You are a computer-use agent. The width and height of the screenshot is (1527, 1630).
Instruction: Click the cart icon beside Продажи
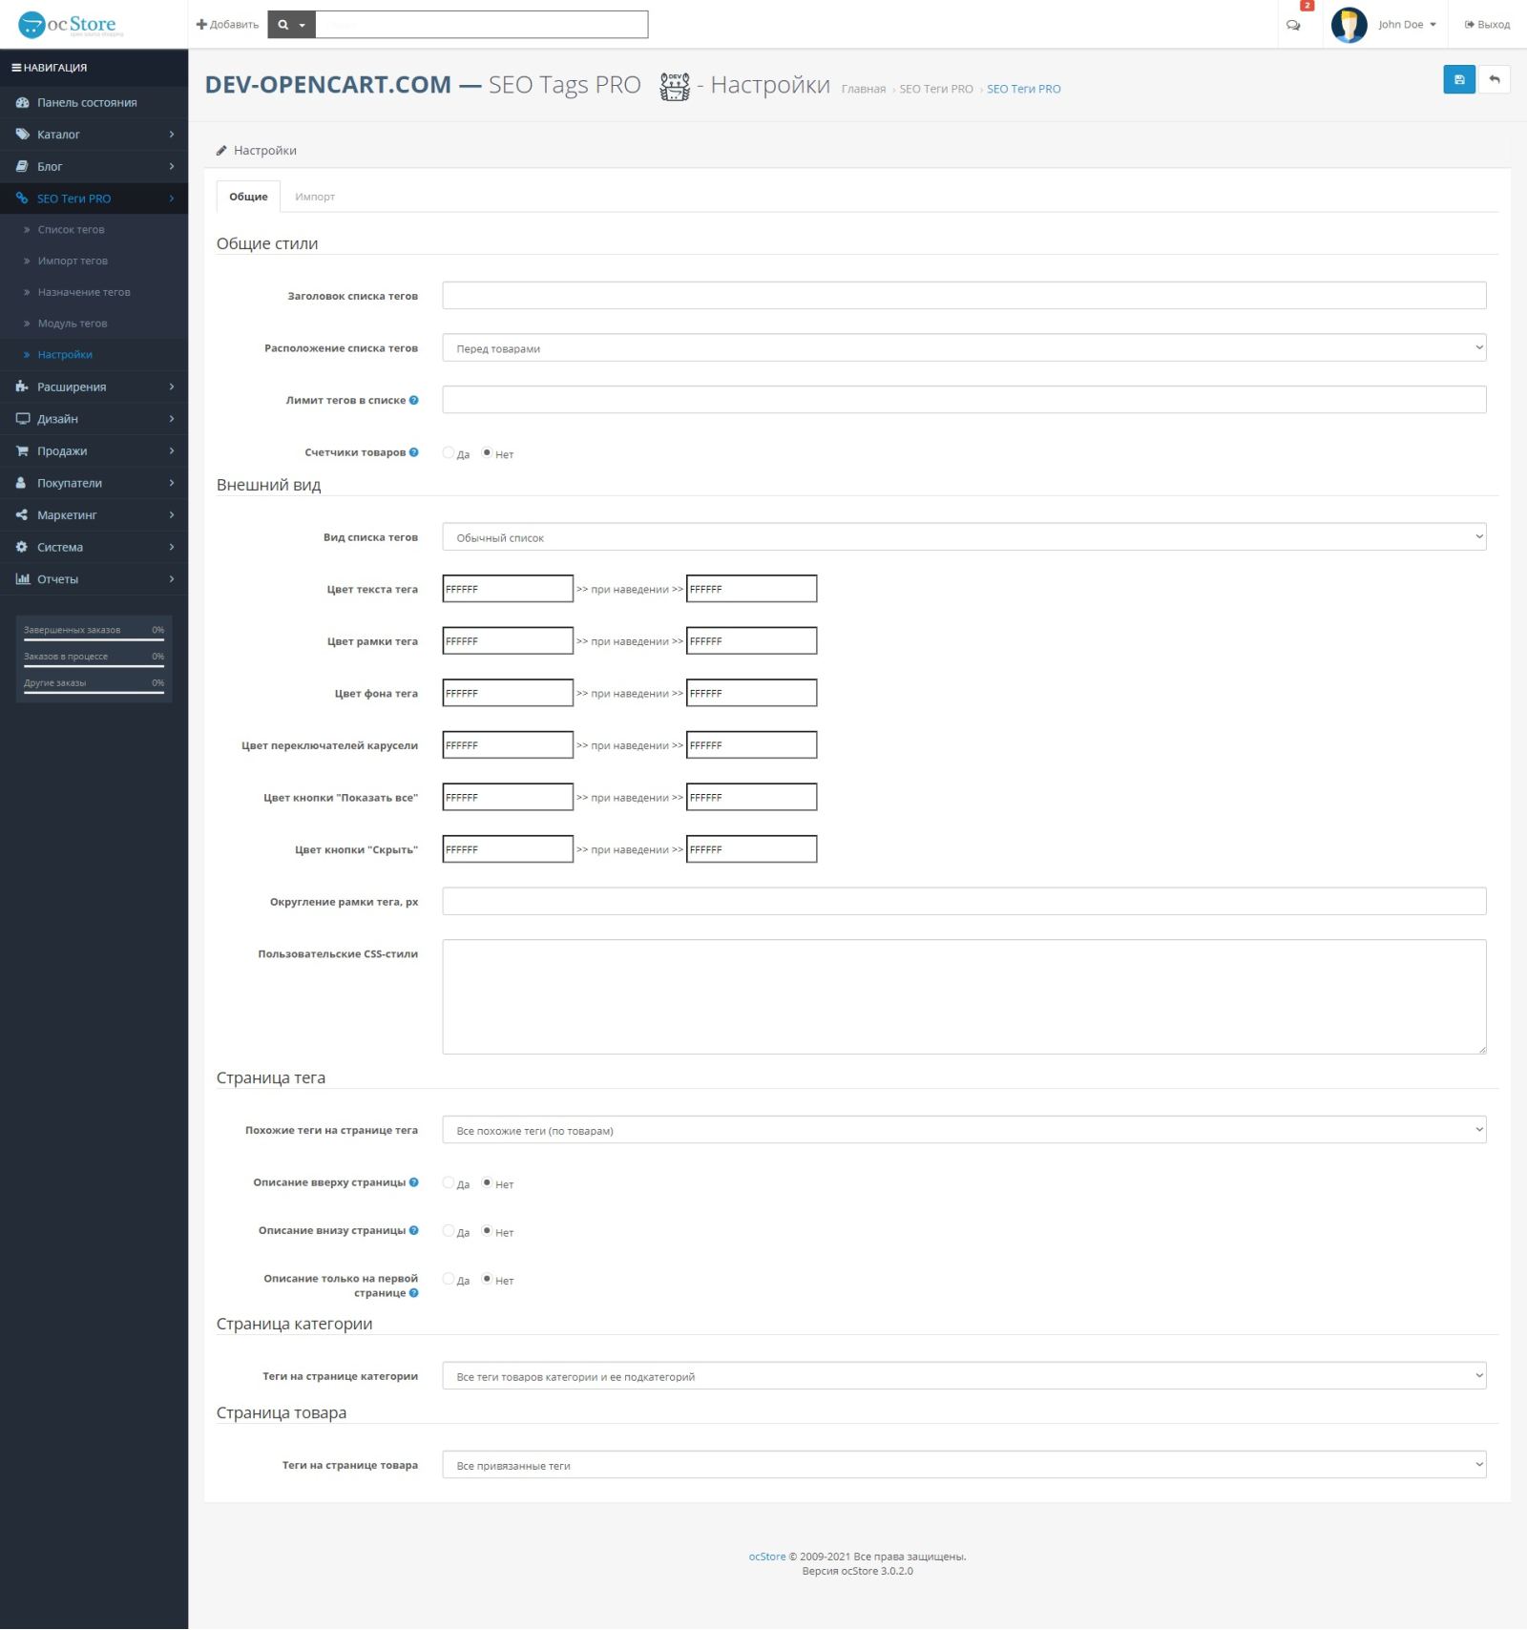pyautogui.click(x=23, y=450)
